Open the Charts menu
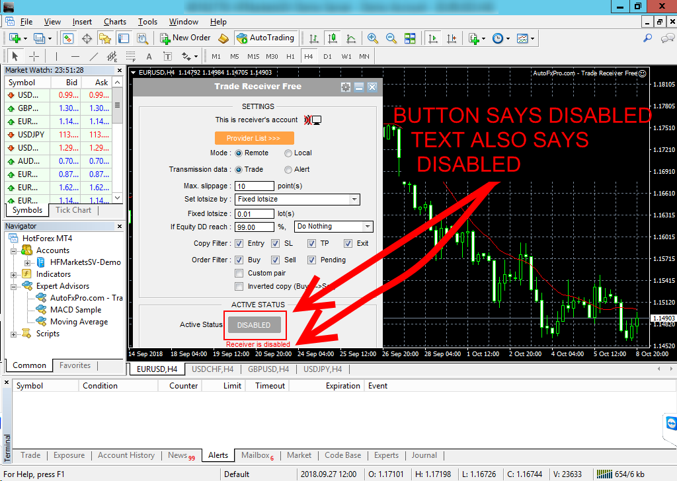 [115, 22]
